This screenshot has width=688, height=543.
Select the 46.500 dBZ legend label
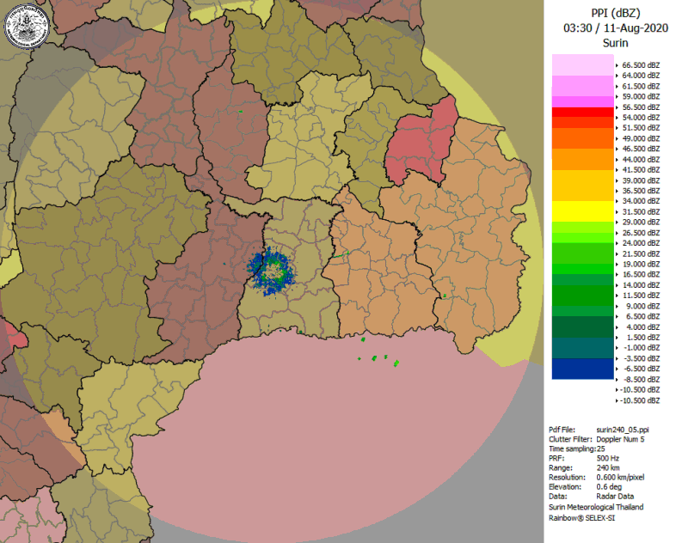641,149
